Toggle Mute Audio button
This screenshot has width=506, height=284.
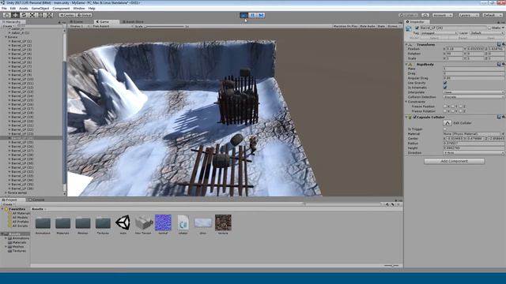(367, 26)
